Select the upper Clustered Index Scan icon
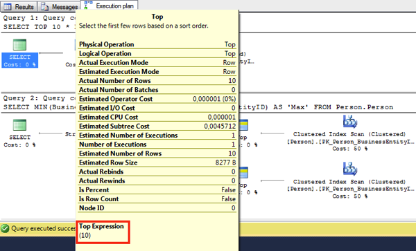Viewport: 416px width, 251px height. [x=350, y=122]
